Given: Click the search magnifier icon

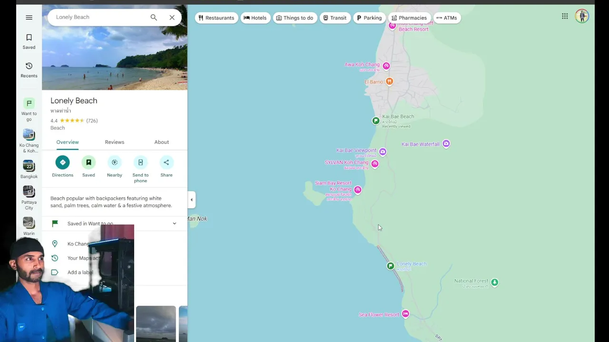Looking at the screenshot, I should coord(154,18).
